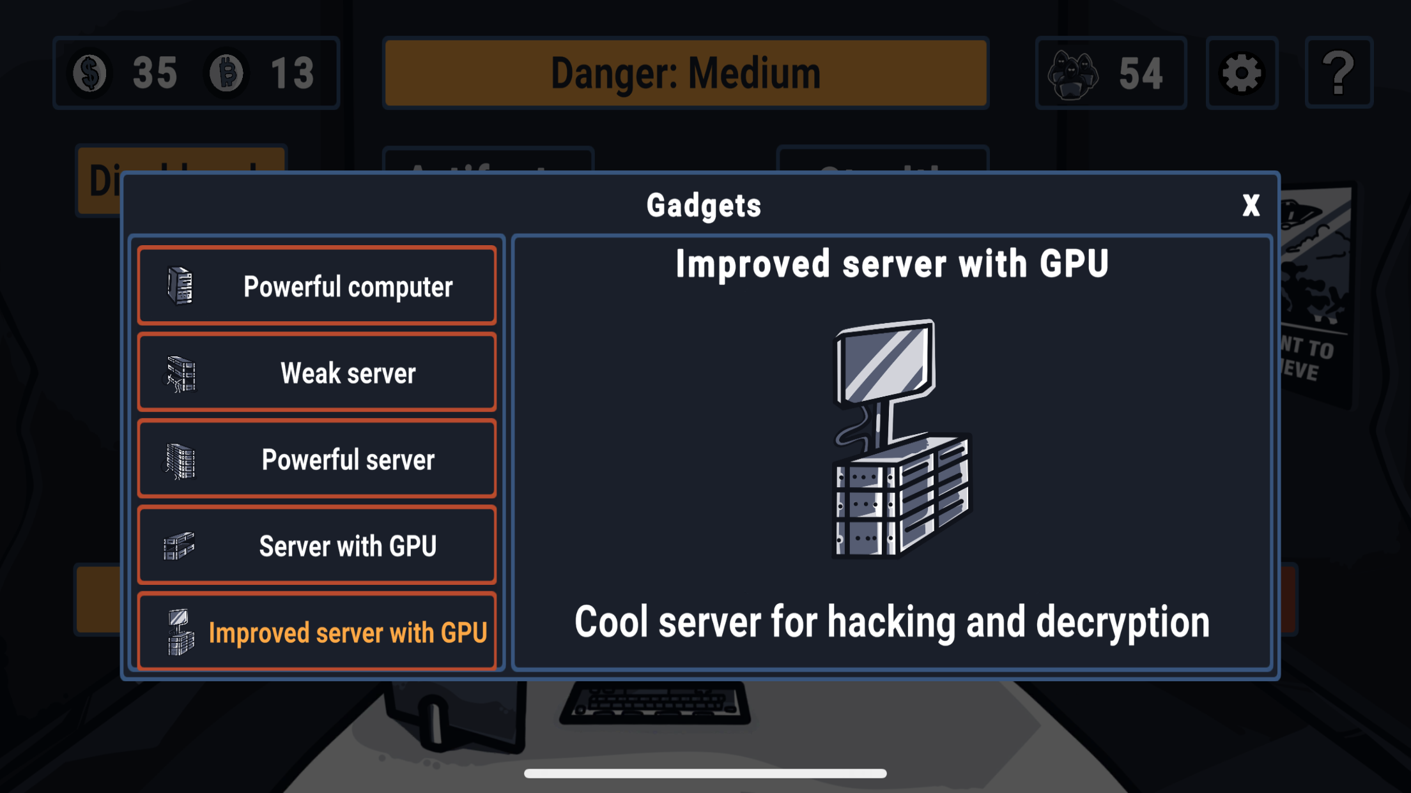Click the large server illustration in details
Image resolution: width=1411 pixels, height=793 pixels.
(x=902, y=439)
